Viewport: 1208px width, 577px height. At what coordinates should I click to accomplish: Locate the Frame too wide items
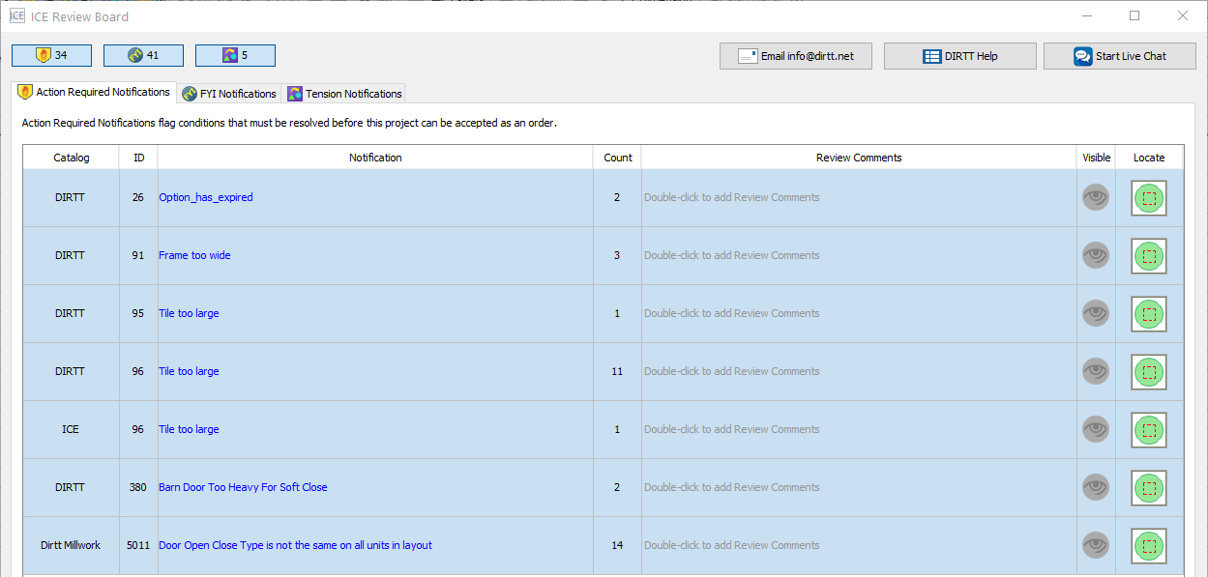pos(1149,256)
